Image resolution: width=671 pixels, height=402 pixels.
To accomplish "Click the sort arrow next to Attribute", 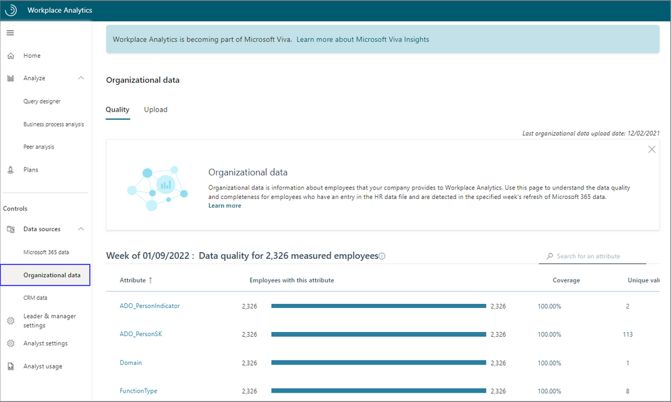I will 150,280.
